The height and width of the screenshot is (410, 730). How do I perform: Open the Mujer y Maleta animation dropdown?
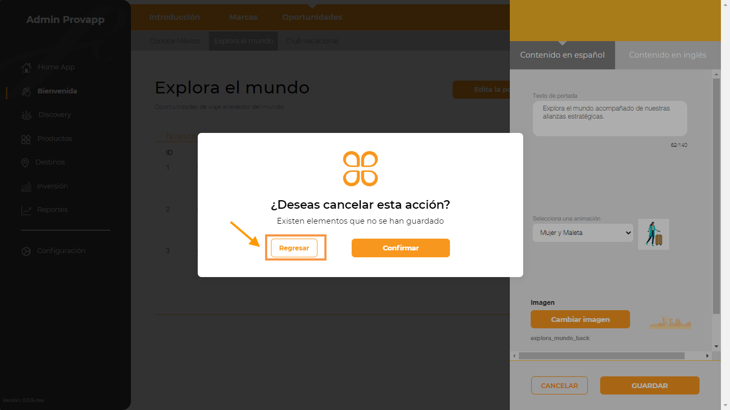click(583, 233)
